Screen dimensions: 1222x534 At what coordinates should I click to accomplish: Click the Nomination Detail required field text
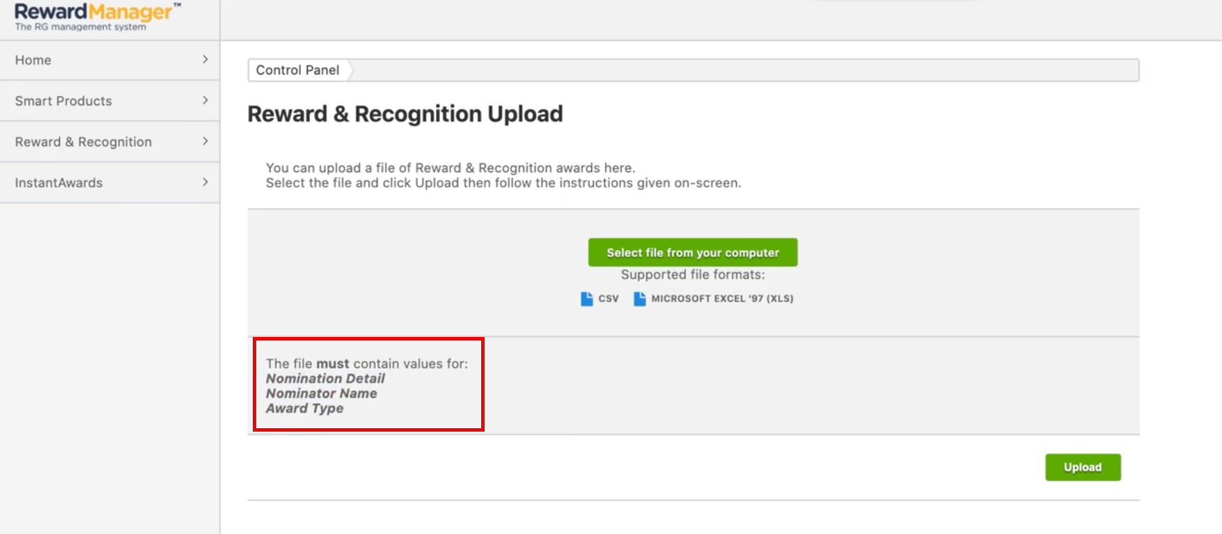(x=325, y=379)
